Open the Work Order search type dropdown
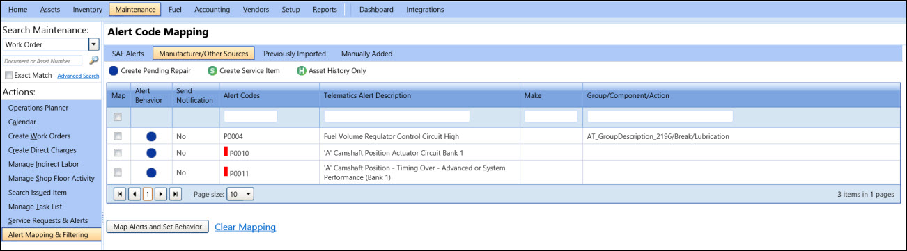The width and height of the screenshot is (907, 251). click(x=93, y=44)
